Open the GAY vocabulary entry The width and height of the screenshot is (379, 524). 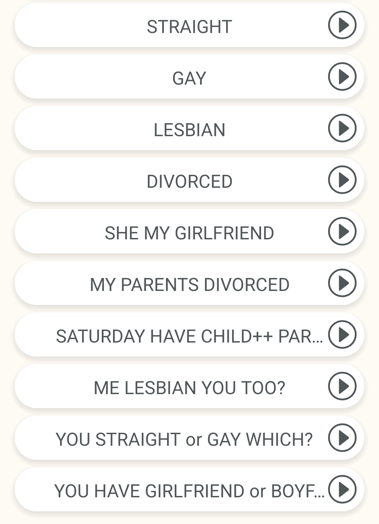[x=189, y=78]
